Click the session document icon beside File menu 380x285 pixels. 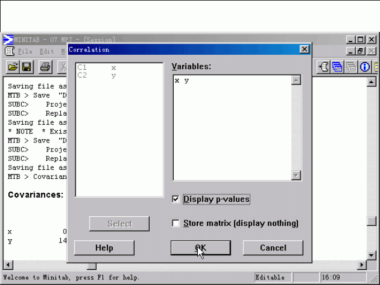[x=9, y=51]
